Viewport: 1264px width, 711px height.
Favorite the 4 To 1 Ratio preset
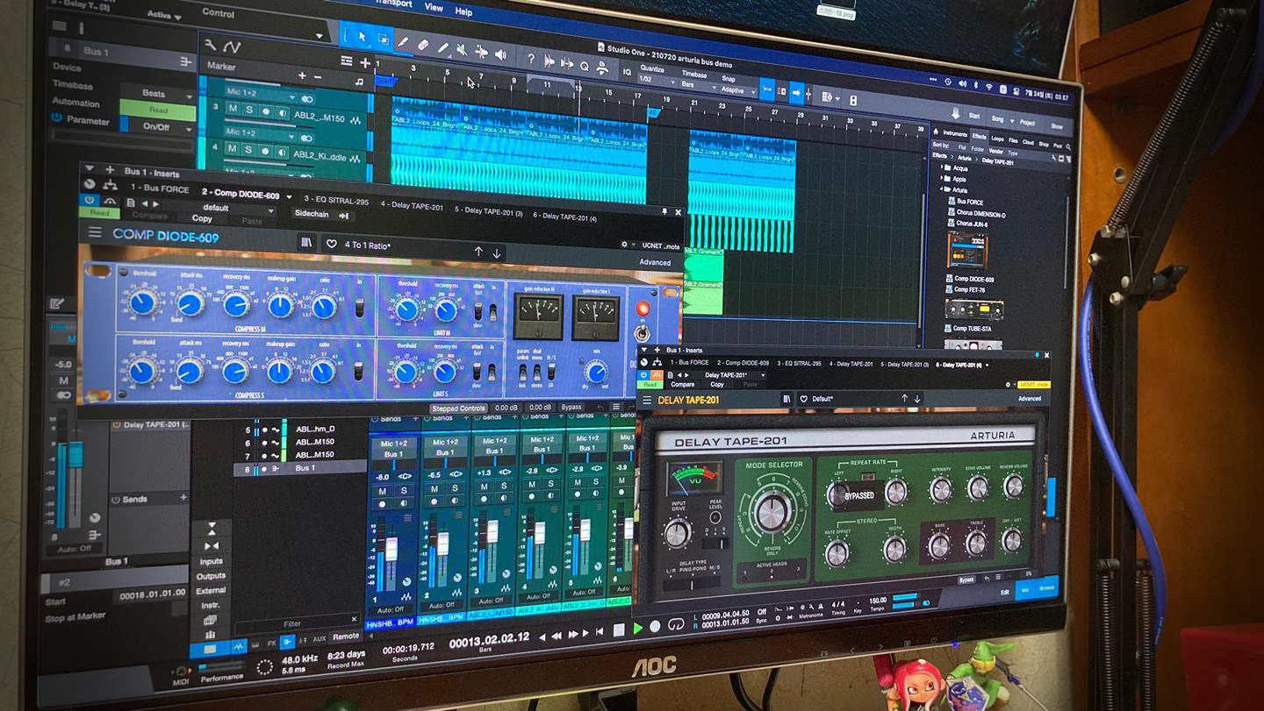click(x=331, y=245)
